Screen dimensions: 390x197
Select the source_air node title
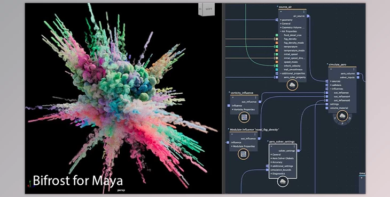285,7
